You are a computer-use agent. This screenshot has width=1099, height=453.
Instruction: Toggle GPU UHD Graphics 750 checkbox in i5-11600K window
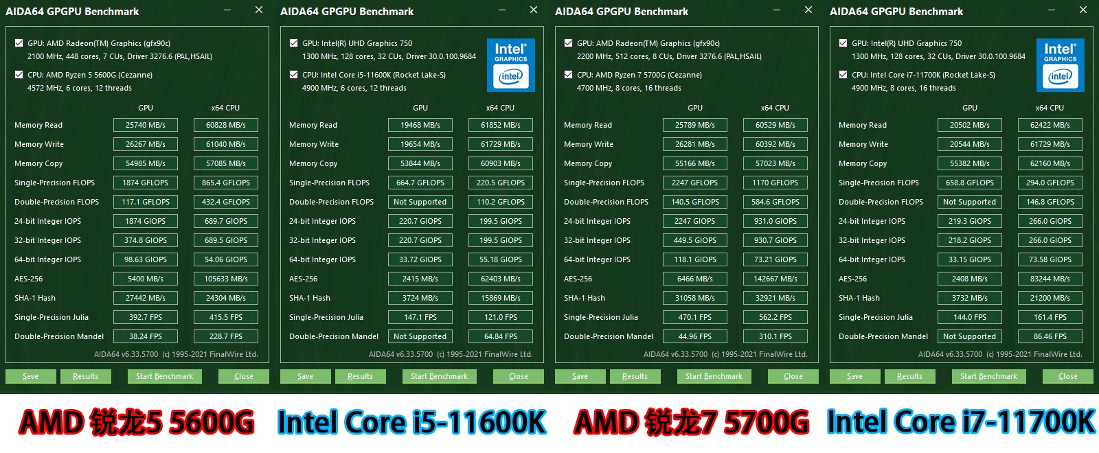pyautogui.click(x=294, y=43)
